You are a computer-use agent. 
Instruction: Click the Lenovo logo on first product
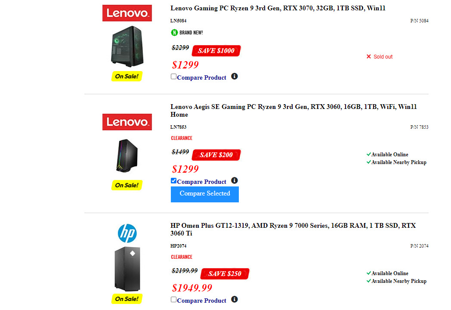(127, 13)
